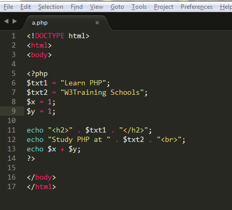Click the closing html tag on line 17
232x210 pixels.
pyautogui.click(x=41, y=187)
